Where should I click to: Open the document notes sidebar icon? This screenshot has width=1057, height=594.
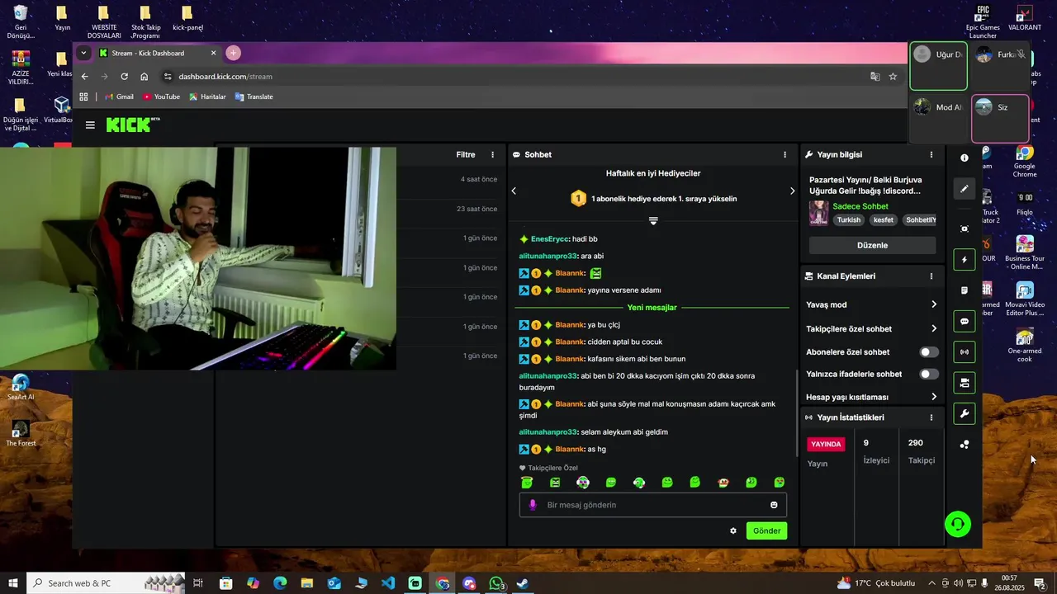click(x=965, y=290)
